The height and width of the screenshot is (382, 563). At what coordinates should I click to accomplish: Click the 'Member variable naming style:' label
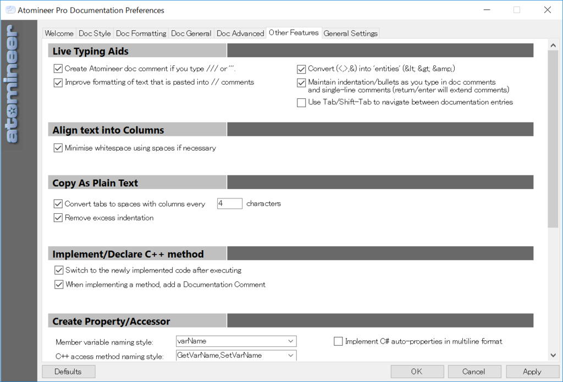pos(104,342)
